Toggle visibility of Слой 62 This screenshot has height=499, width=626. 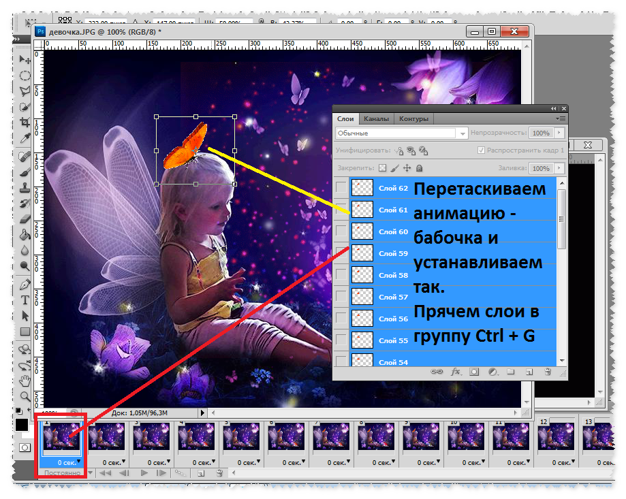point(341,187)
